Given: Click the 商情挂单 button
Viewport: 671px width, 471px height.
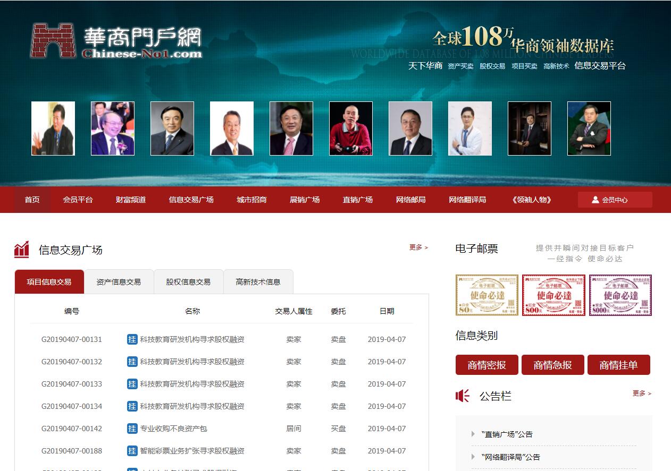Looking at the screenshot, I should click(618, 365).
